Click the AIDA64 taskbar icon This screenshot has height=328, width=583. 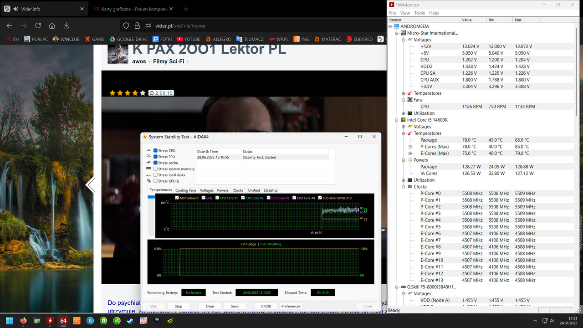point(63,320)
